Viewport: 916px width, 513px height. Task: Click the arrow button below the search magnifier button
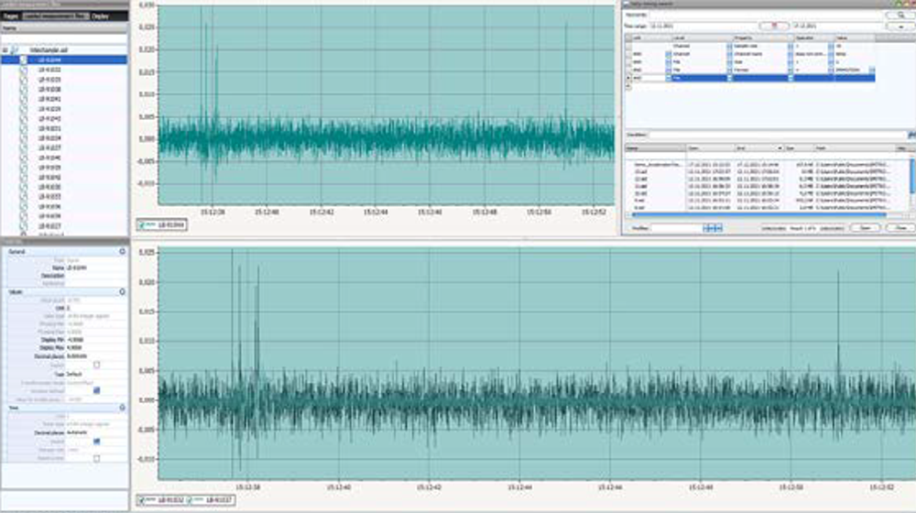900,27
